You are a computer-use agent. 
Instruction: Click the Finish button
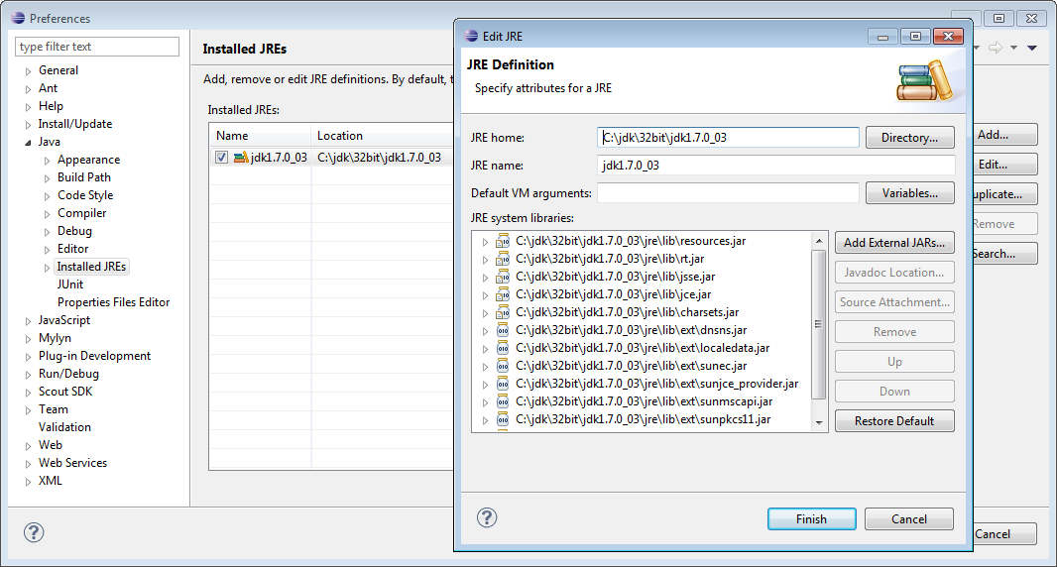pyautogui.click(x=812, y=519)
